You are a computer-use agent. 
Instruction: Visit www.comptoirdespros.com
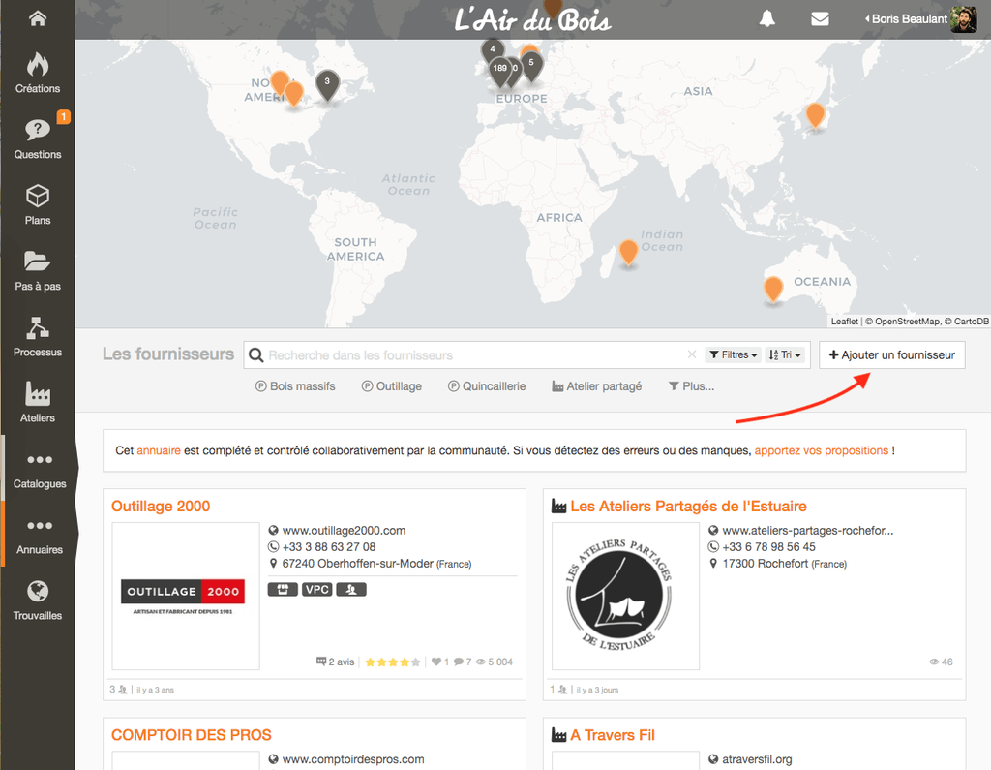click(x=353, y=759)
